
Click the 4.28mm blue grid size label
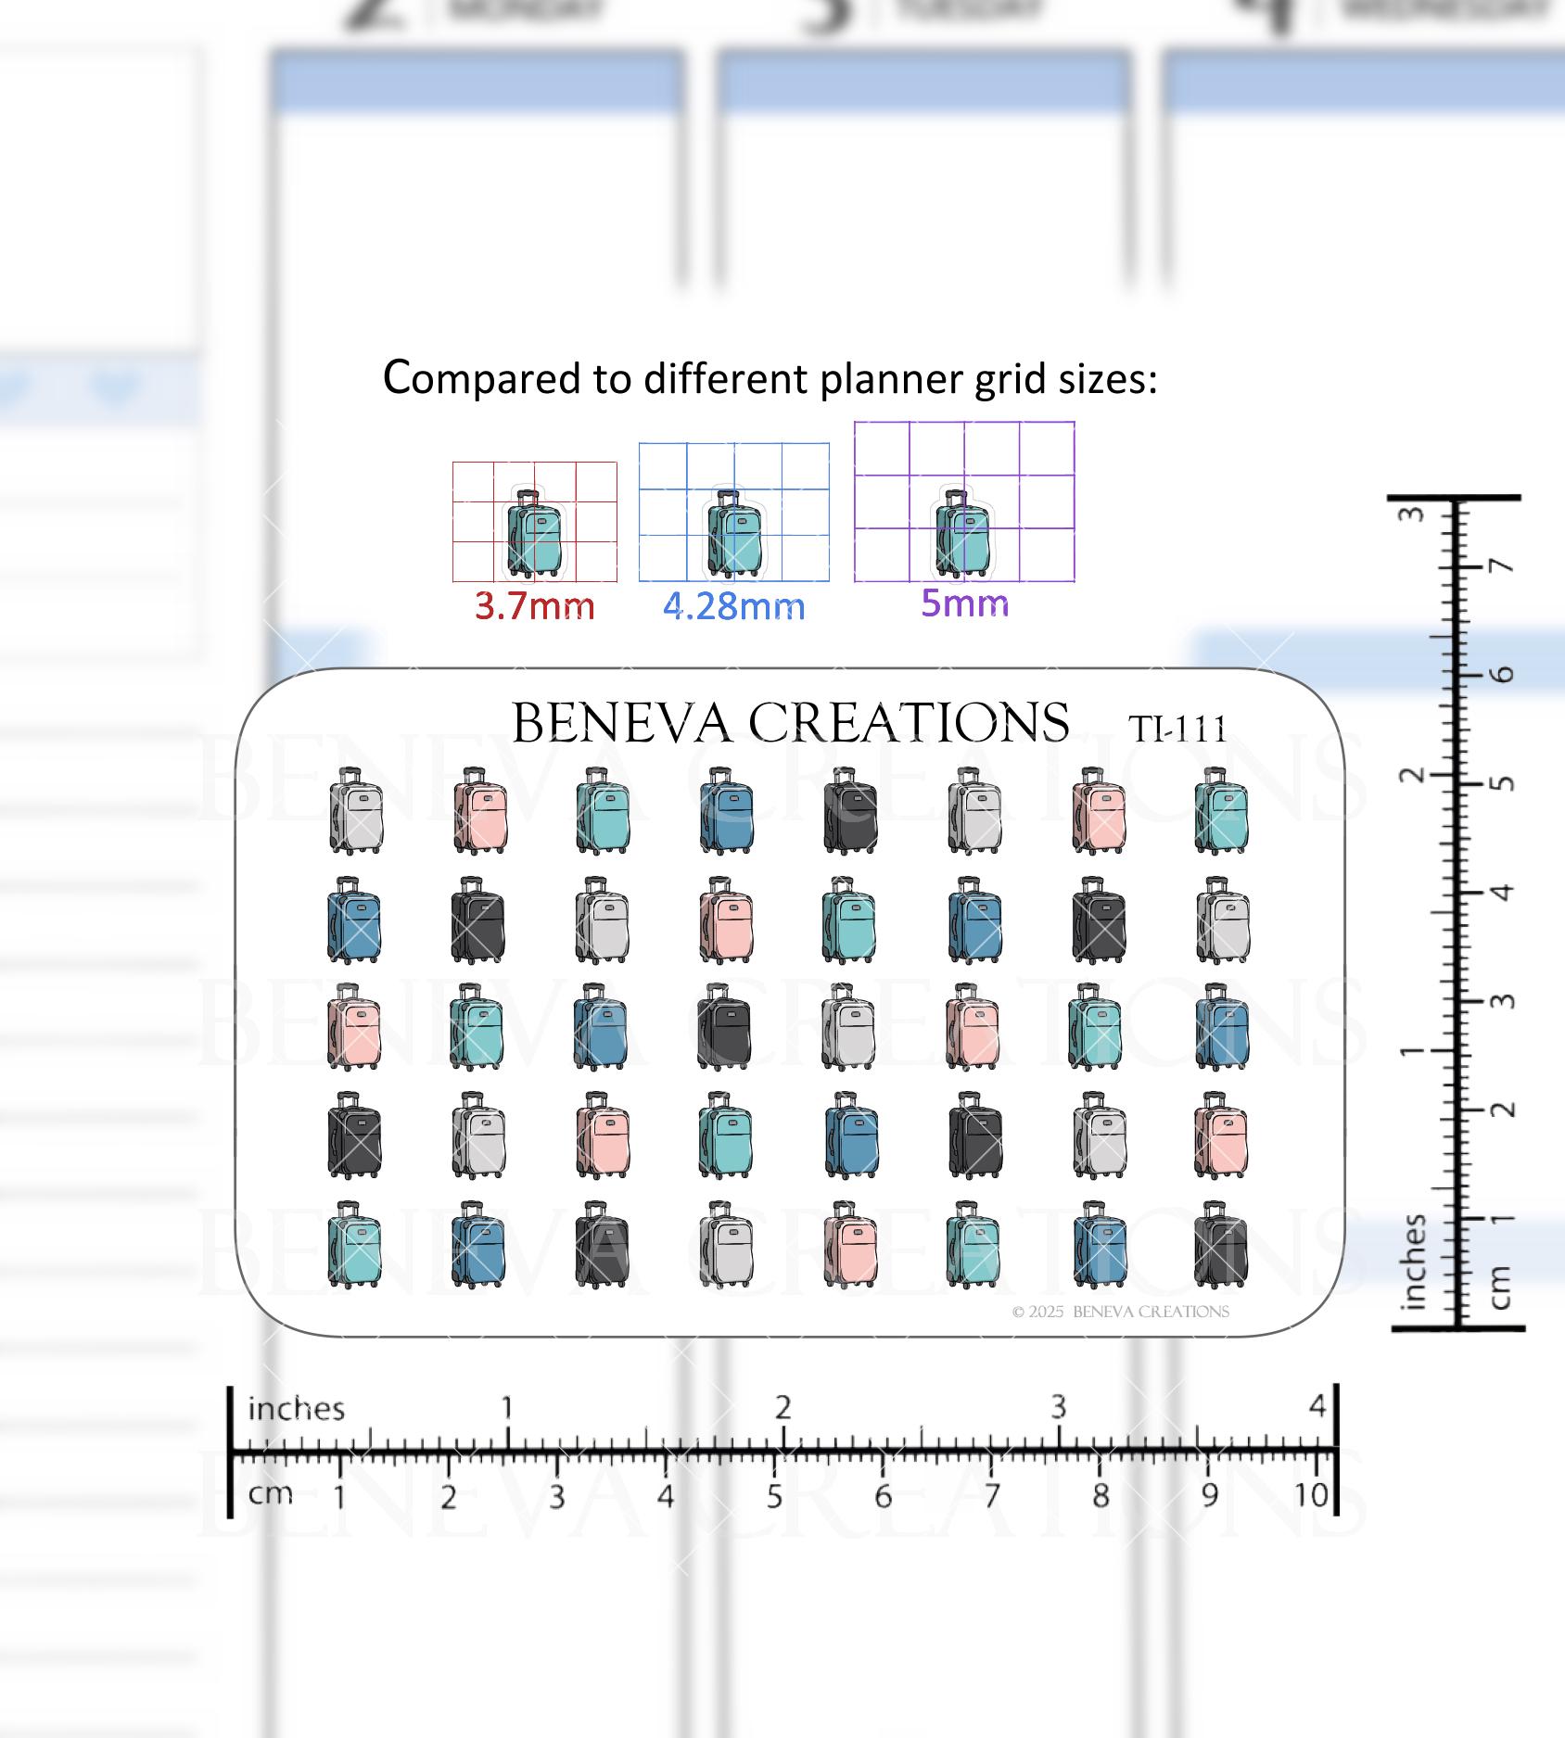coord(734,606)
